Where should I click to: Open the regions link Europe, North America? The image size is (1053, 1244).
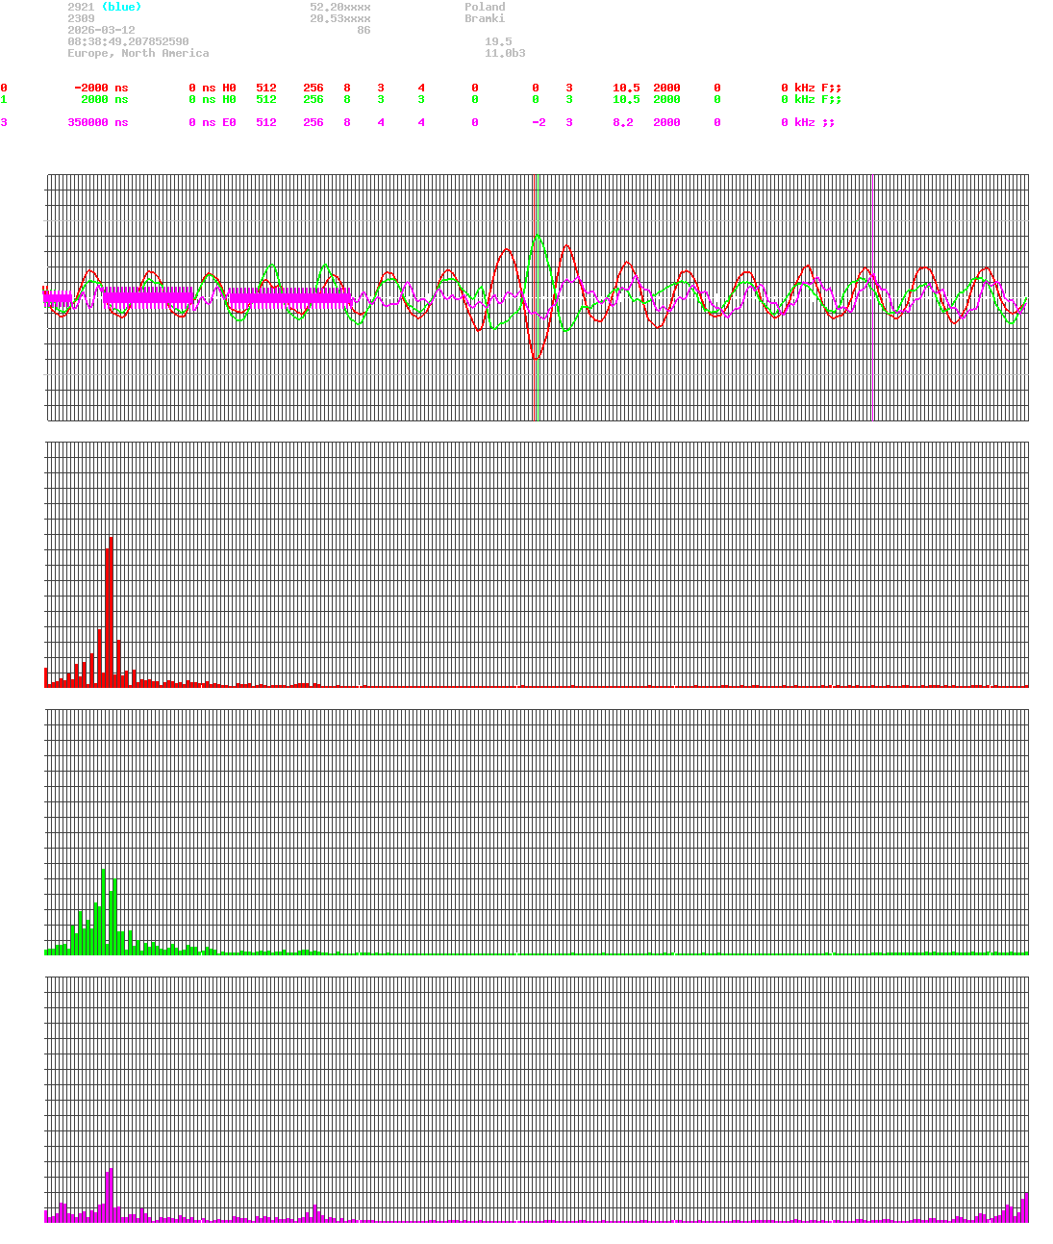(x=138, y=53)
